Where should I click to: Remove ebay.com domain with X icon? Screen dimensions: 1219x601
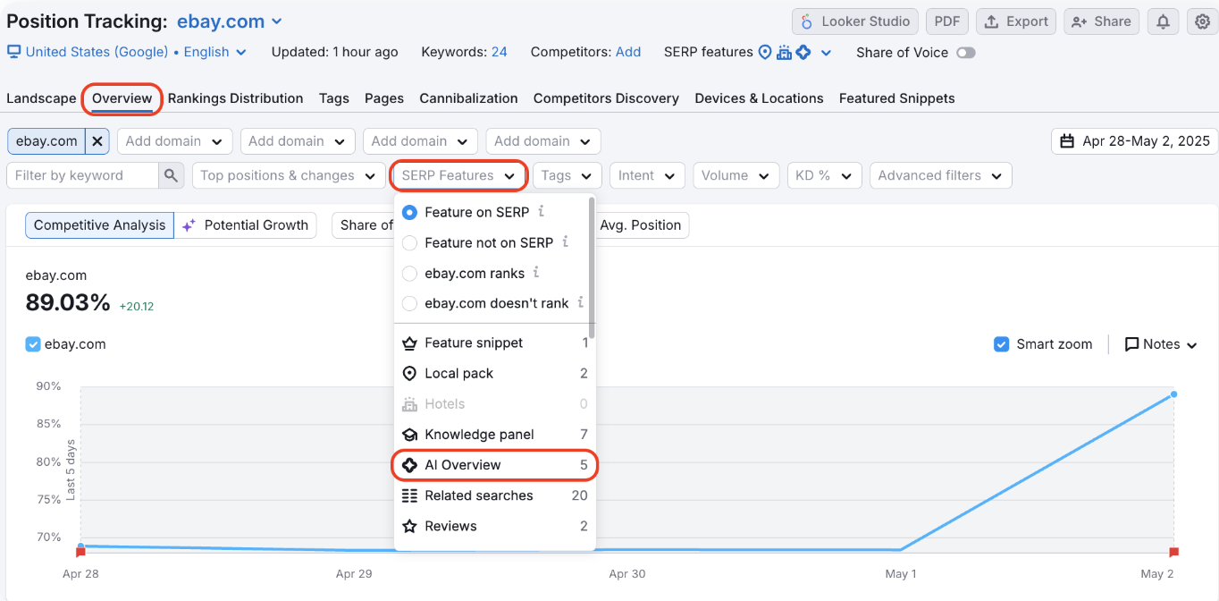click(98, 141)
